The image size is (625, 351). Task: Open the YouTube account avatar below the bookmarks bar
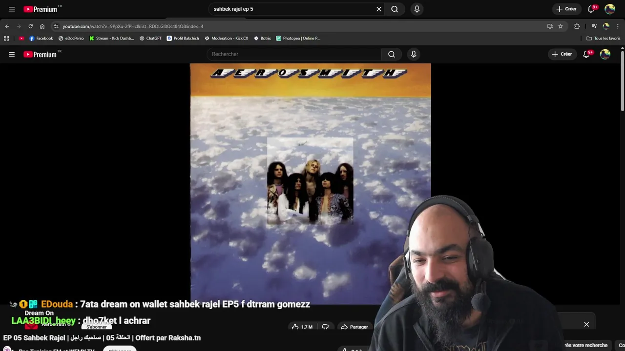605,54
